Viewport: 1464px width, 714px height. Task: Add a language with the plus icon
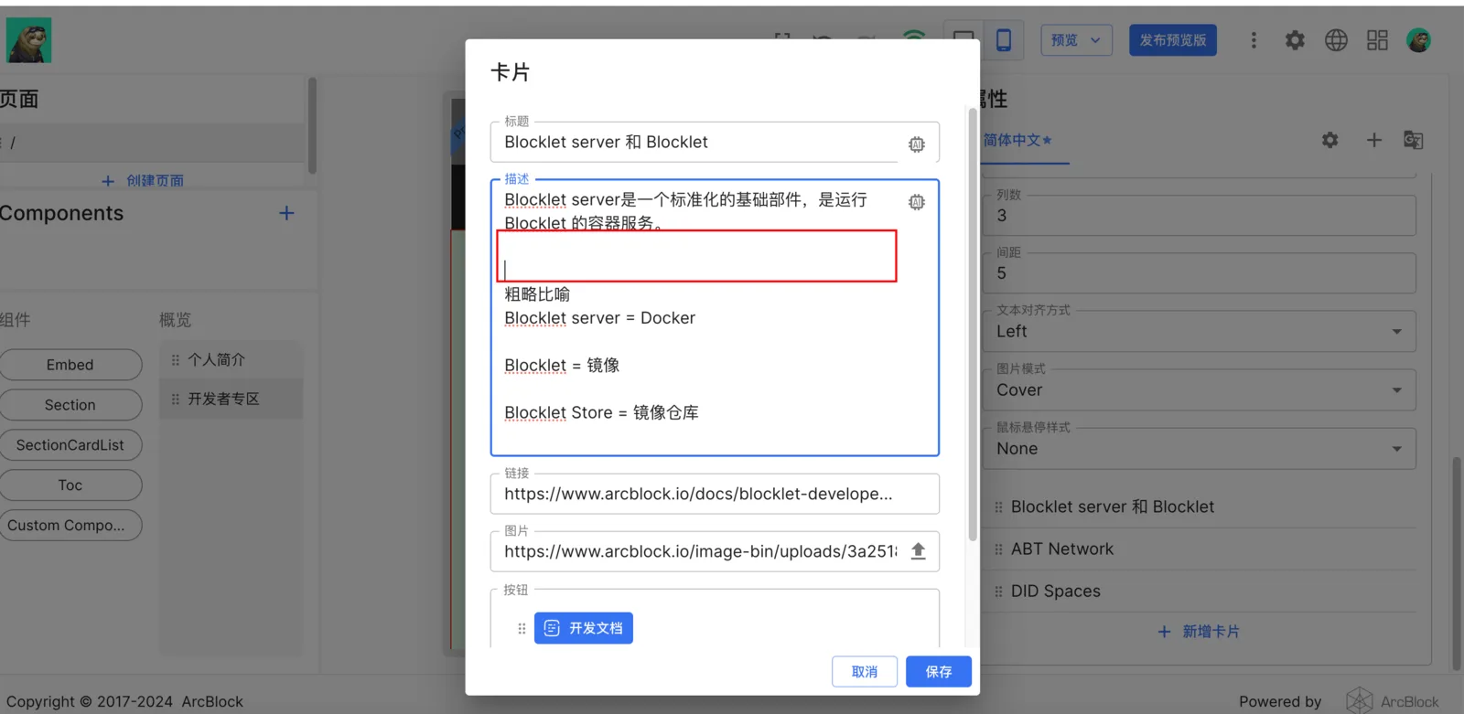click(x=1373, y=140)
